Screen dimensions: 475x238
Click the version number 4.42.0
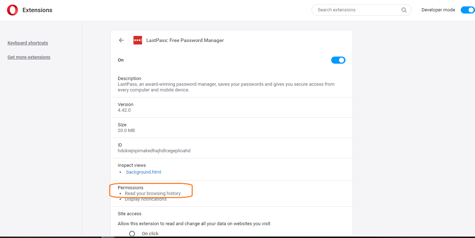point(124,110)
